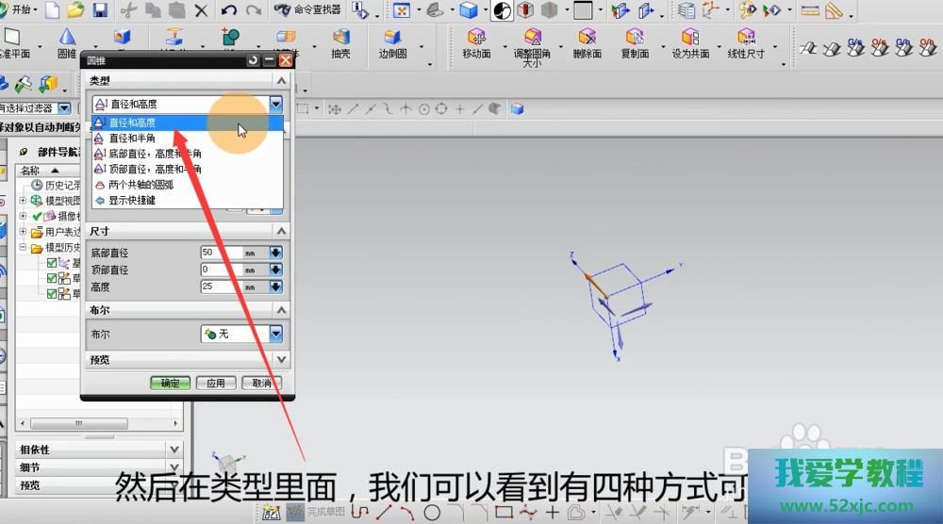
Task: Open the 布尔 (Boolean) dropdown
Action: (275, 334)
